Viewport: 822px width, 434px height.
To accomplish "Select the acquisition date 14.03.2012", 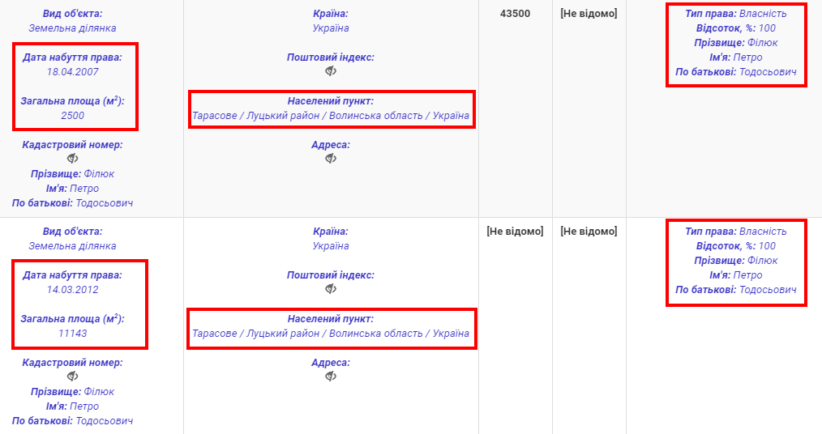I will click(x=72, y=290).
